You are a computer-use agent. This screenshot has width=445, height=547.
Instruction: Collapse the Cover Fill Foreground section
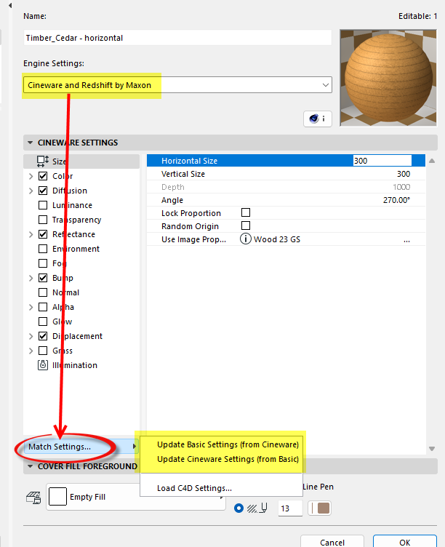pos(31,466)
